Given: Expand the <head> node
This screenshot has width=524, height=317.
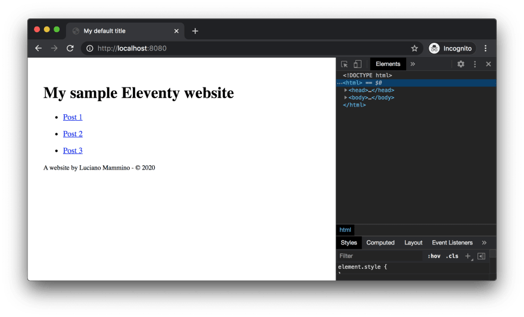Looking at the screenshot, I should 345,90.
